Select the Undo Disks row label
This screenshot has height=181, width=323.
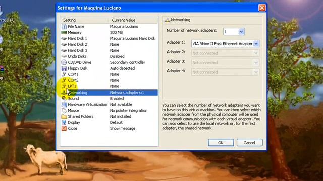tap(77, 56)
